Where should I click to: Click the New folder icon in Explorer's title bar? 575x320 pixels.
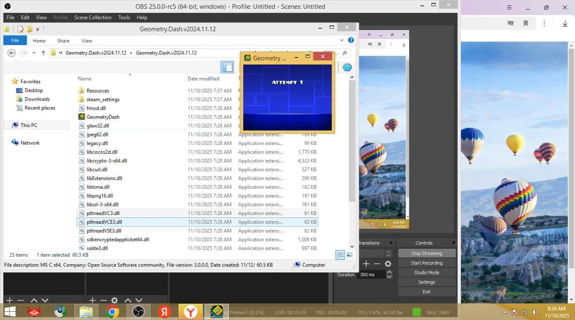tap(30, 29)
